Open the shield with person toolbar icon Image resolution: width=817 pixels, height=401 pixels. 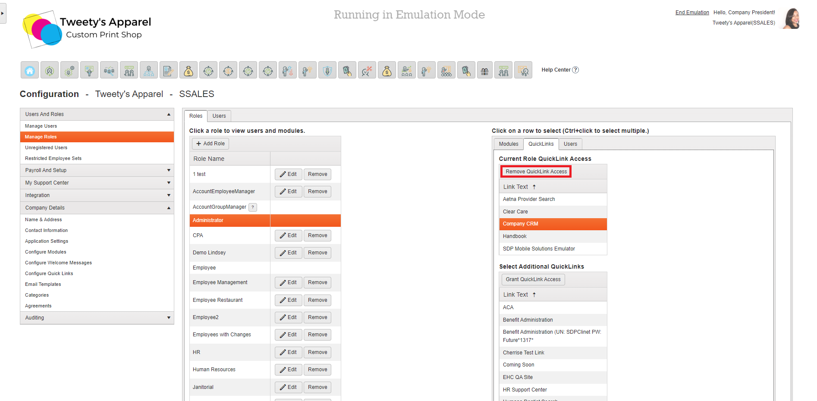327,70
